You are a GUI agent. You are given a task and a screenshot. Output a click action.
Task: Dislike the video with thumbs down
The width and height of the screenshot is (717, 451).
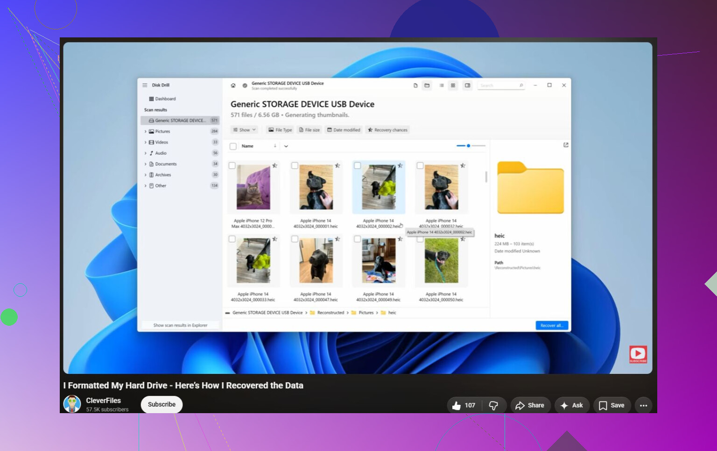[x=494, y=405]
